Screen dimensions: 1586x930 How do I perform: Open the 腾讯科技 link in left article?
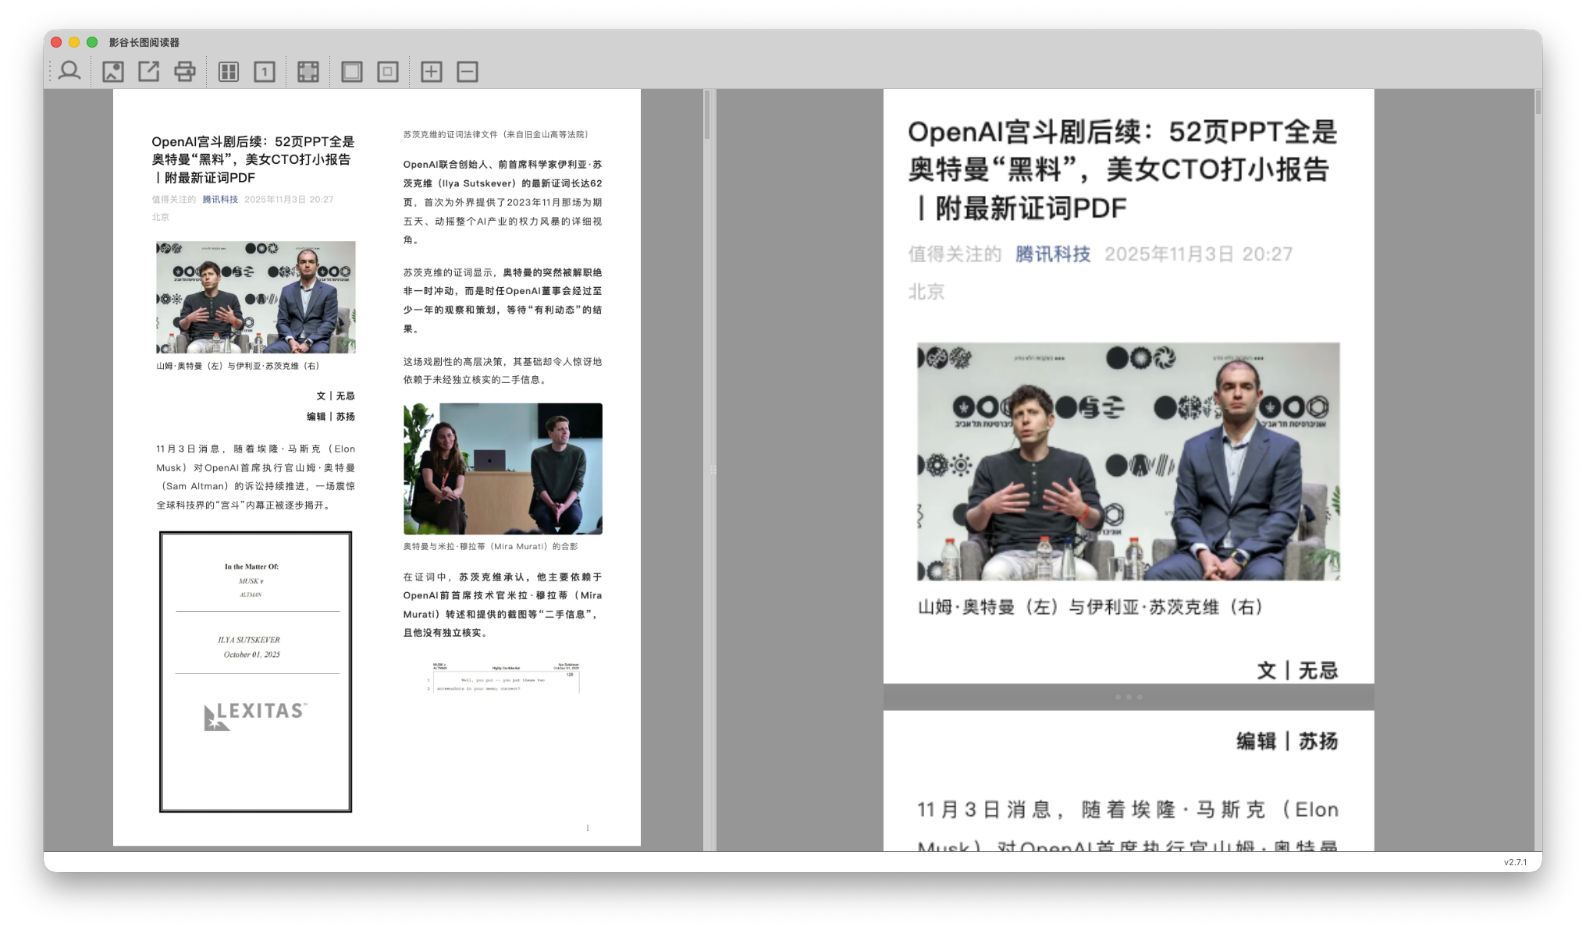coord(219,200)
